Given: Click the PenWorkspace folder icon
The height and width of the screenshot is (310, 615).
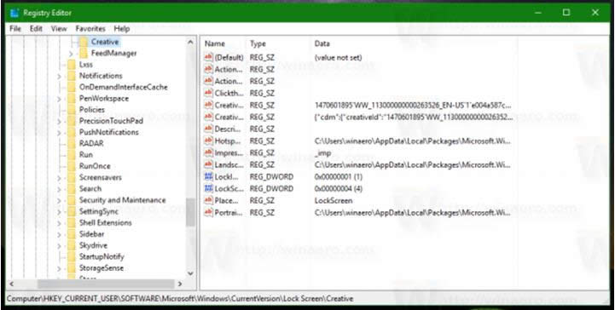Looking at the screenshot, I should point(72,98).
